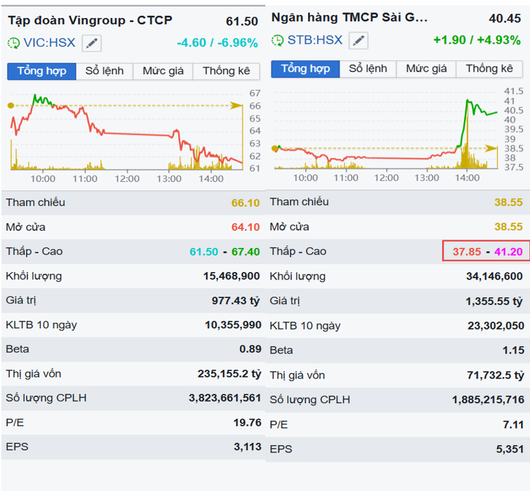530x491 pixels.
Task: Click the Vingroup price 61.50 in header
Action: [242, 21]
